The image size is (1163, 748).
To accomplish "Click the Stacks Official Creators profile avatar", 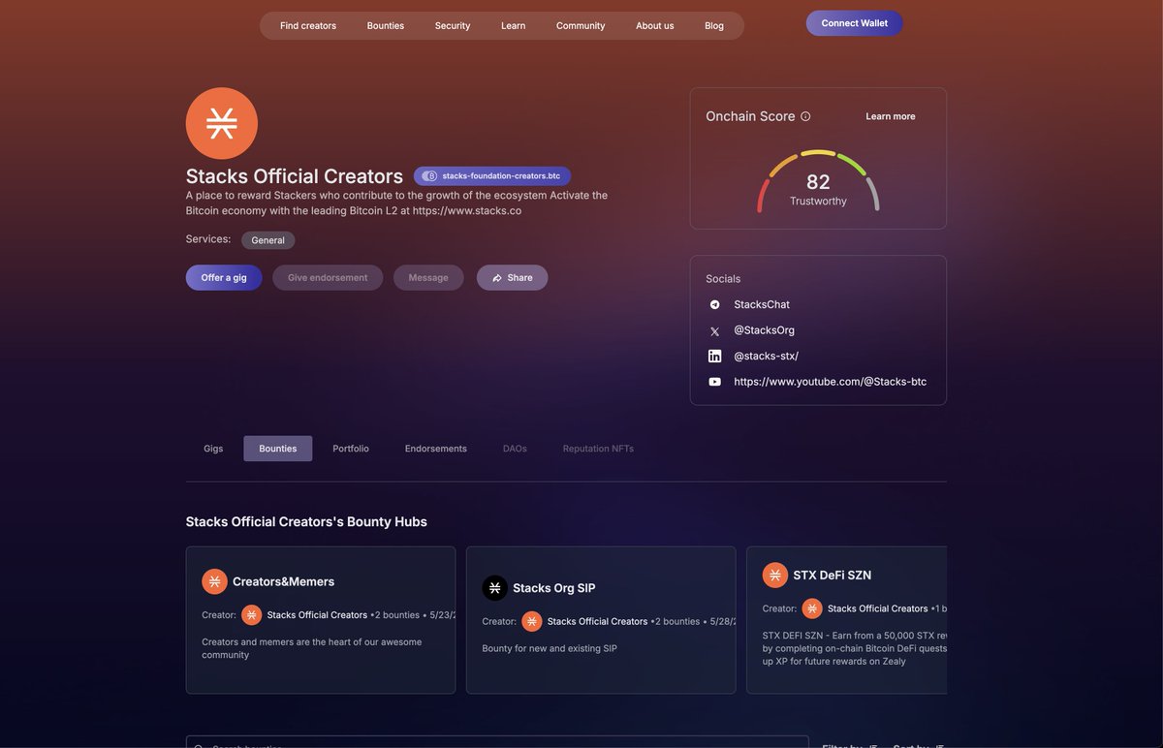I will 222,123.
